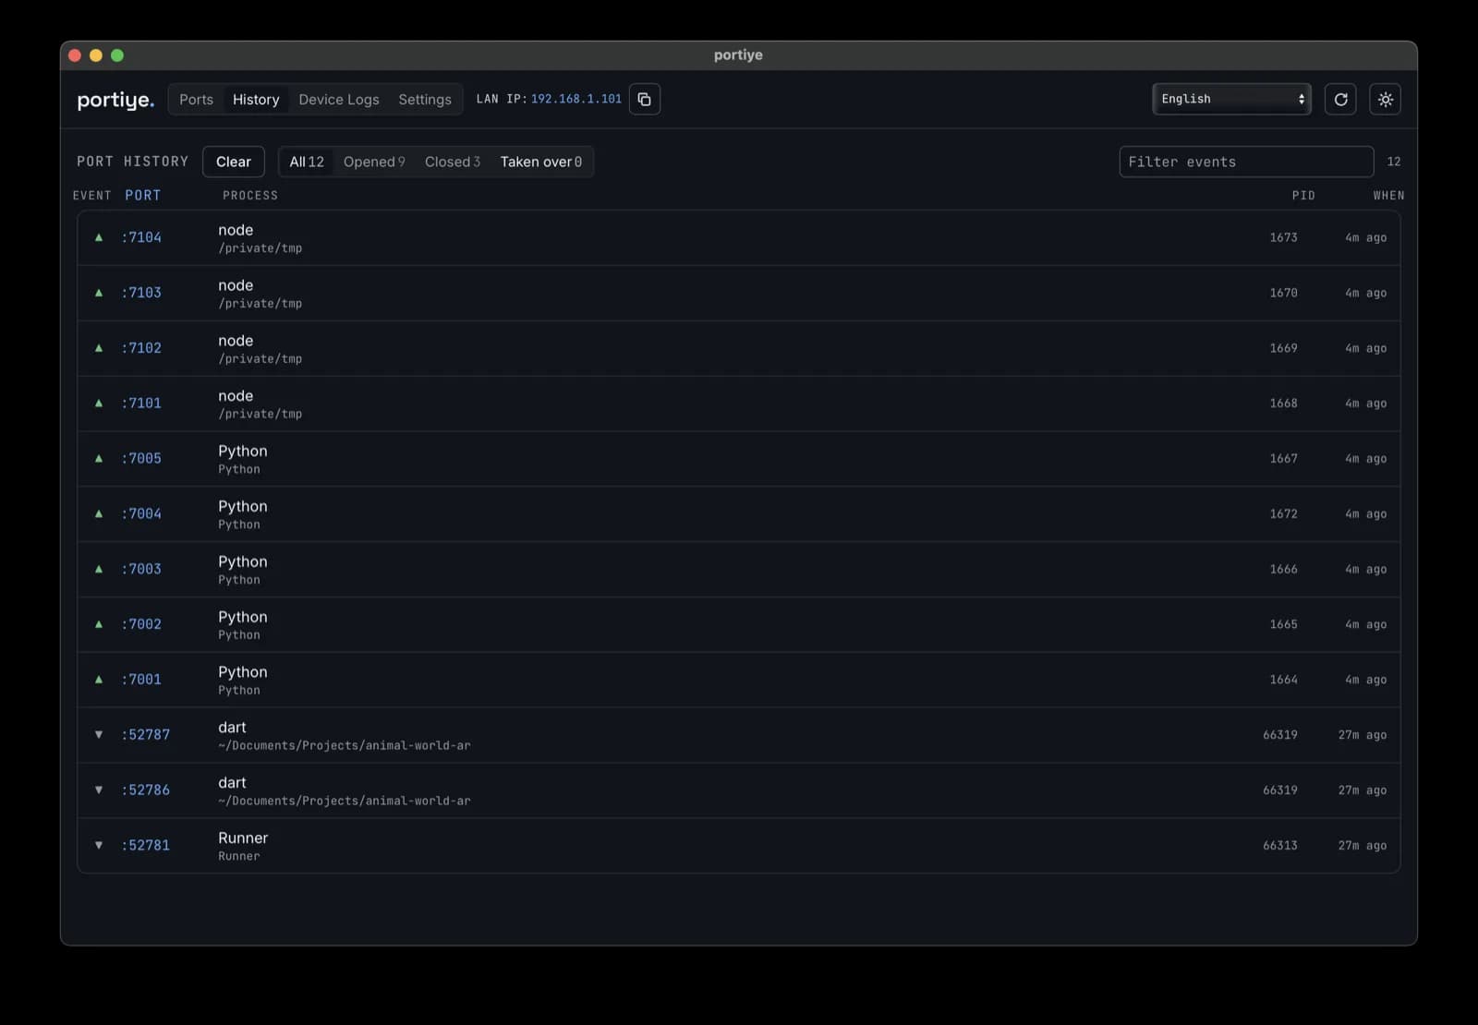The height and width of the screenshot is (1025, 1478).
Task: Copy the LAN IP address
Action: coord(644,99)
